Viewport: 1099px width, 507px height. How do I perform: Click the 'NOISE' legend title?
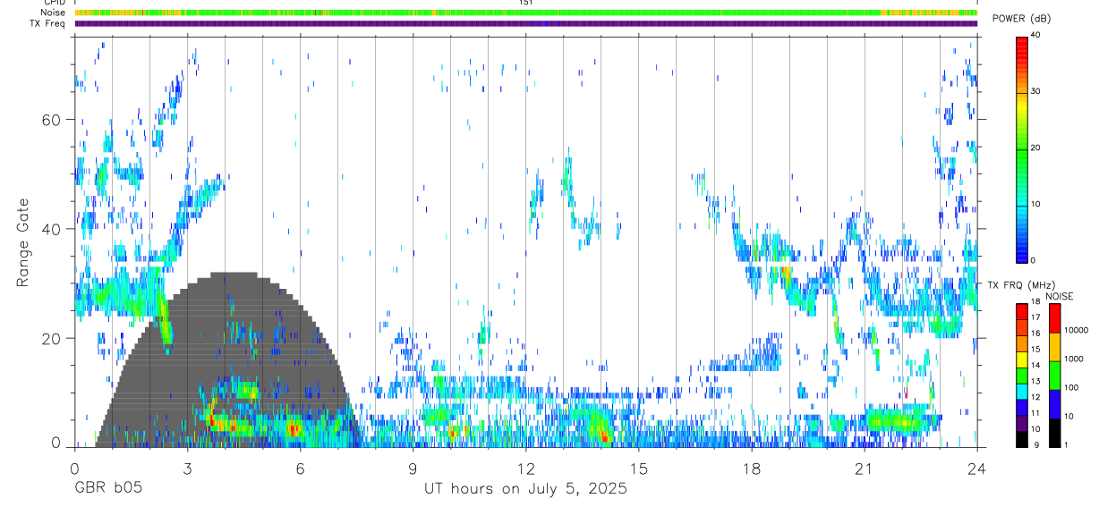click(1059, 296)
